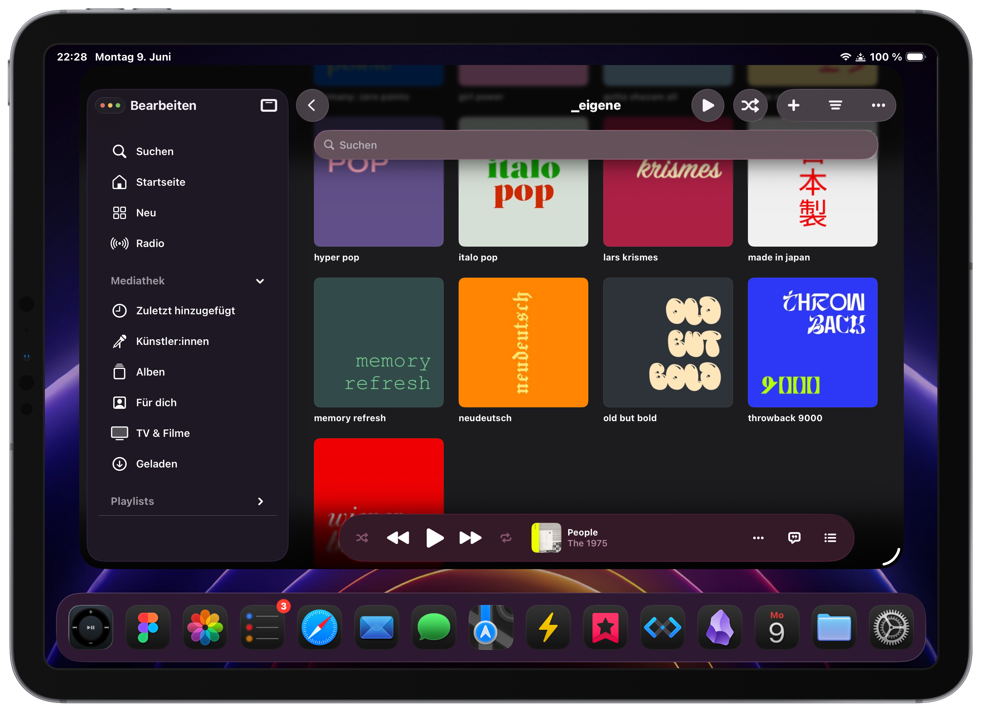Open Für dich in the sidebar

click(x=187, y=403)
